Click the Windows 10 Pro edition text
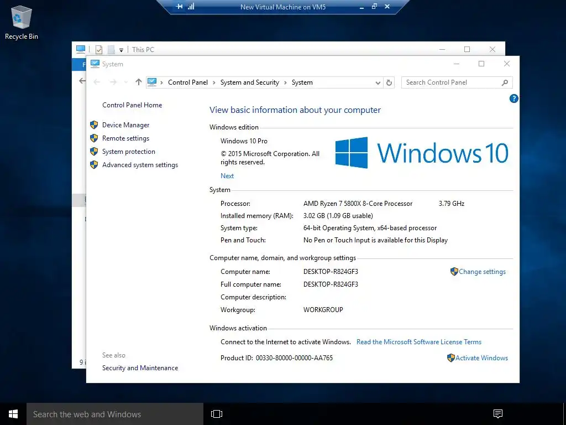 pos(244,141)
